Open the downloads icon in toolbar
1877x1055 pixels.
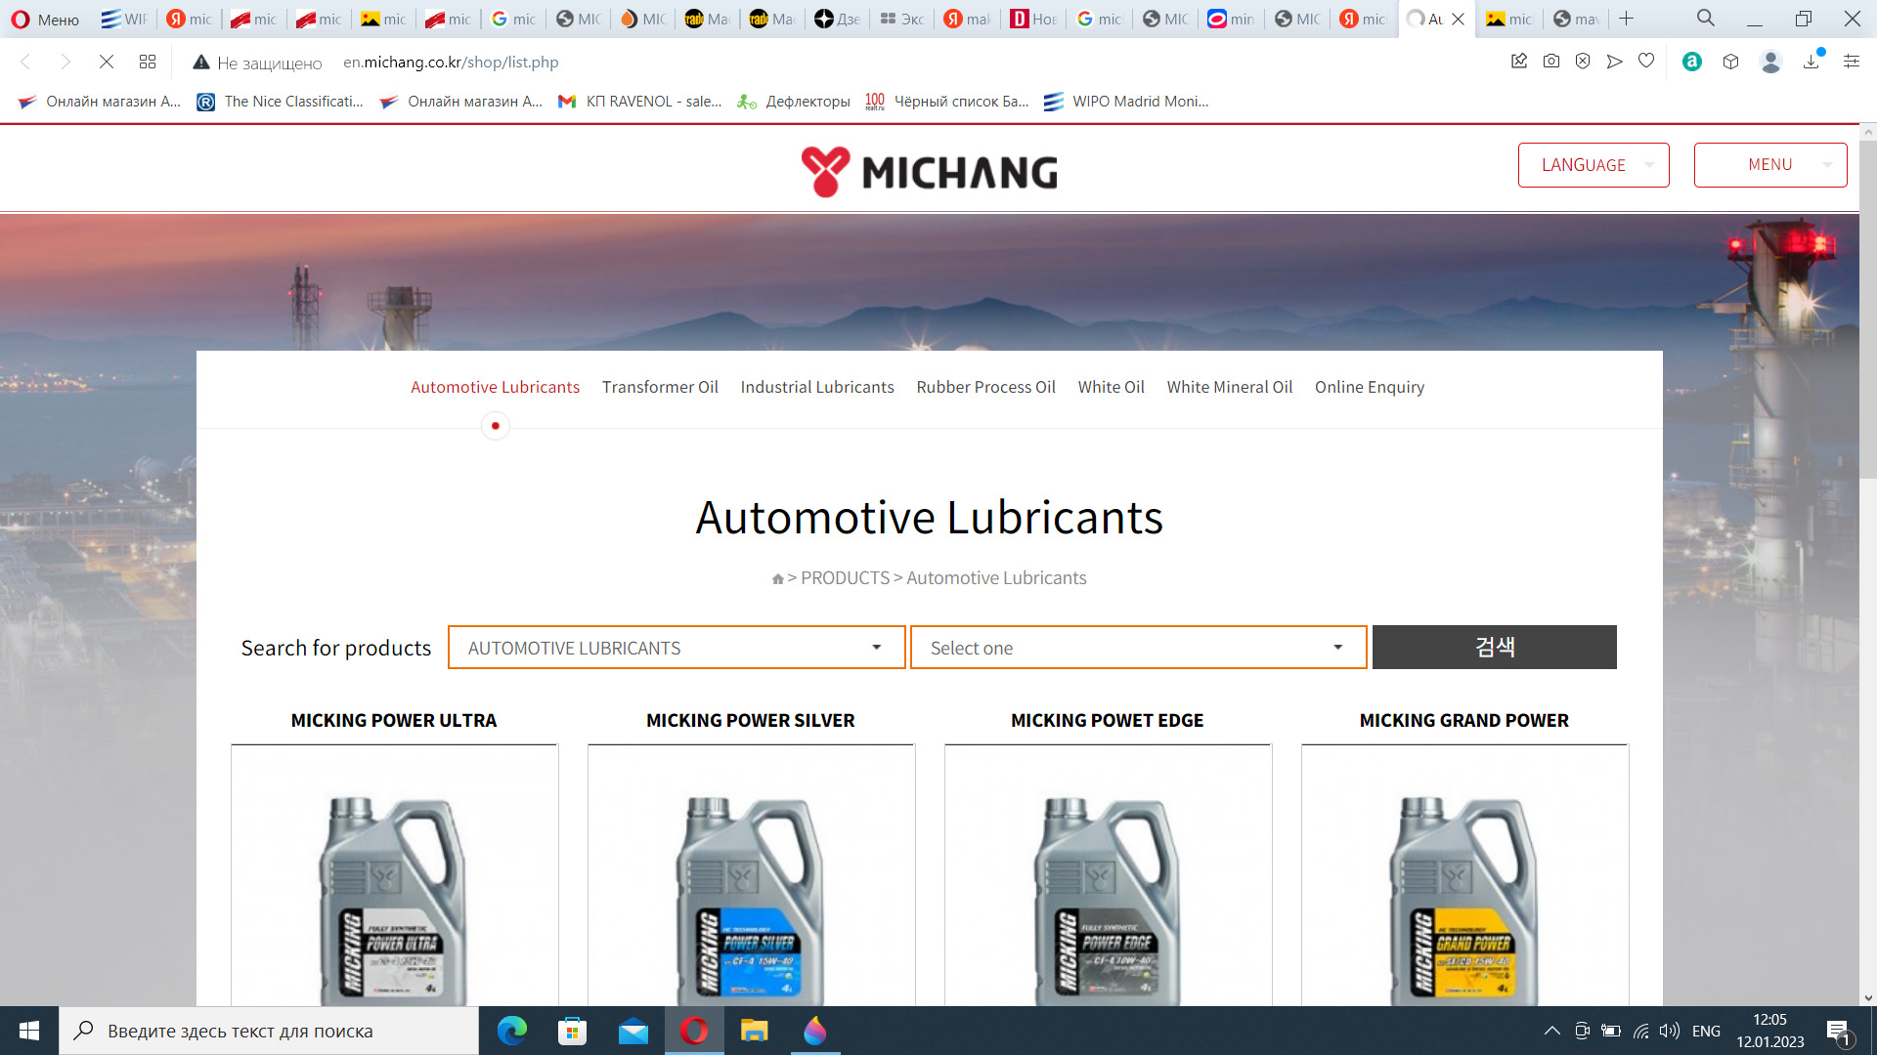tap(1812, 62)
